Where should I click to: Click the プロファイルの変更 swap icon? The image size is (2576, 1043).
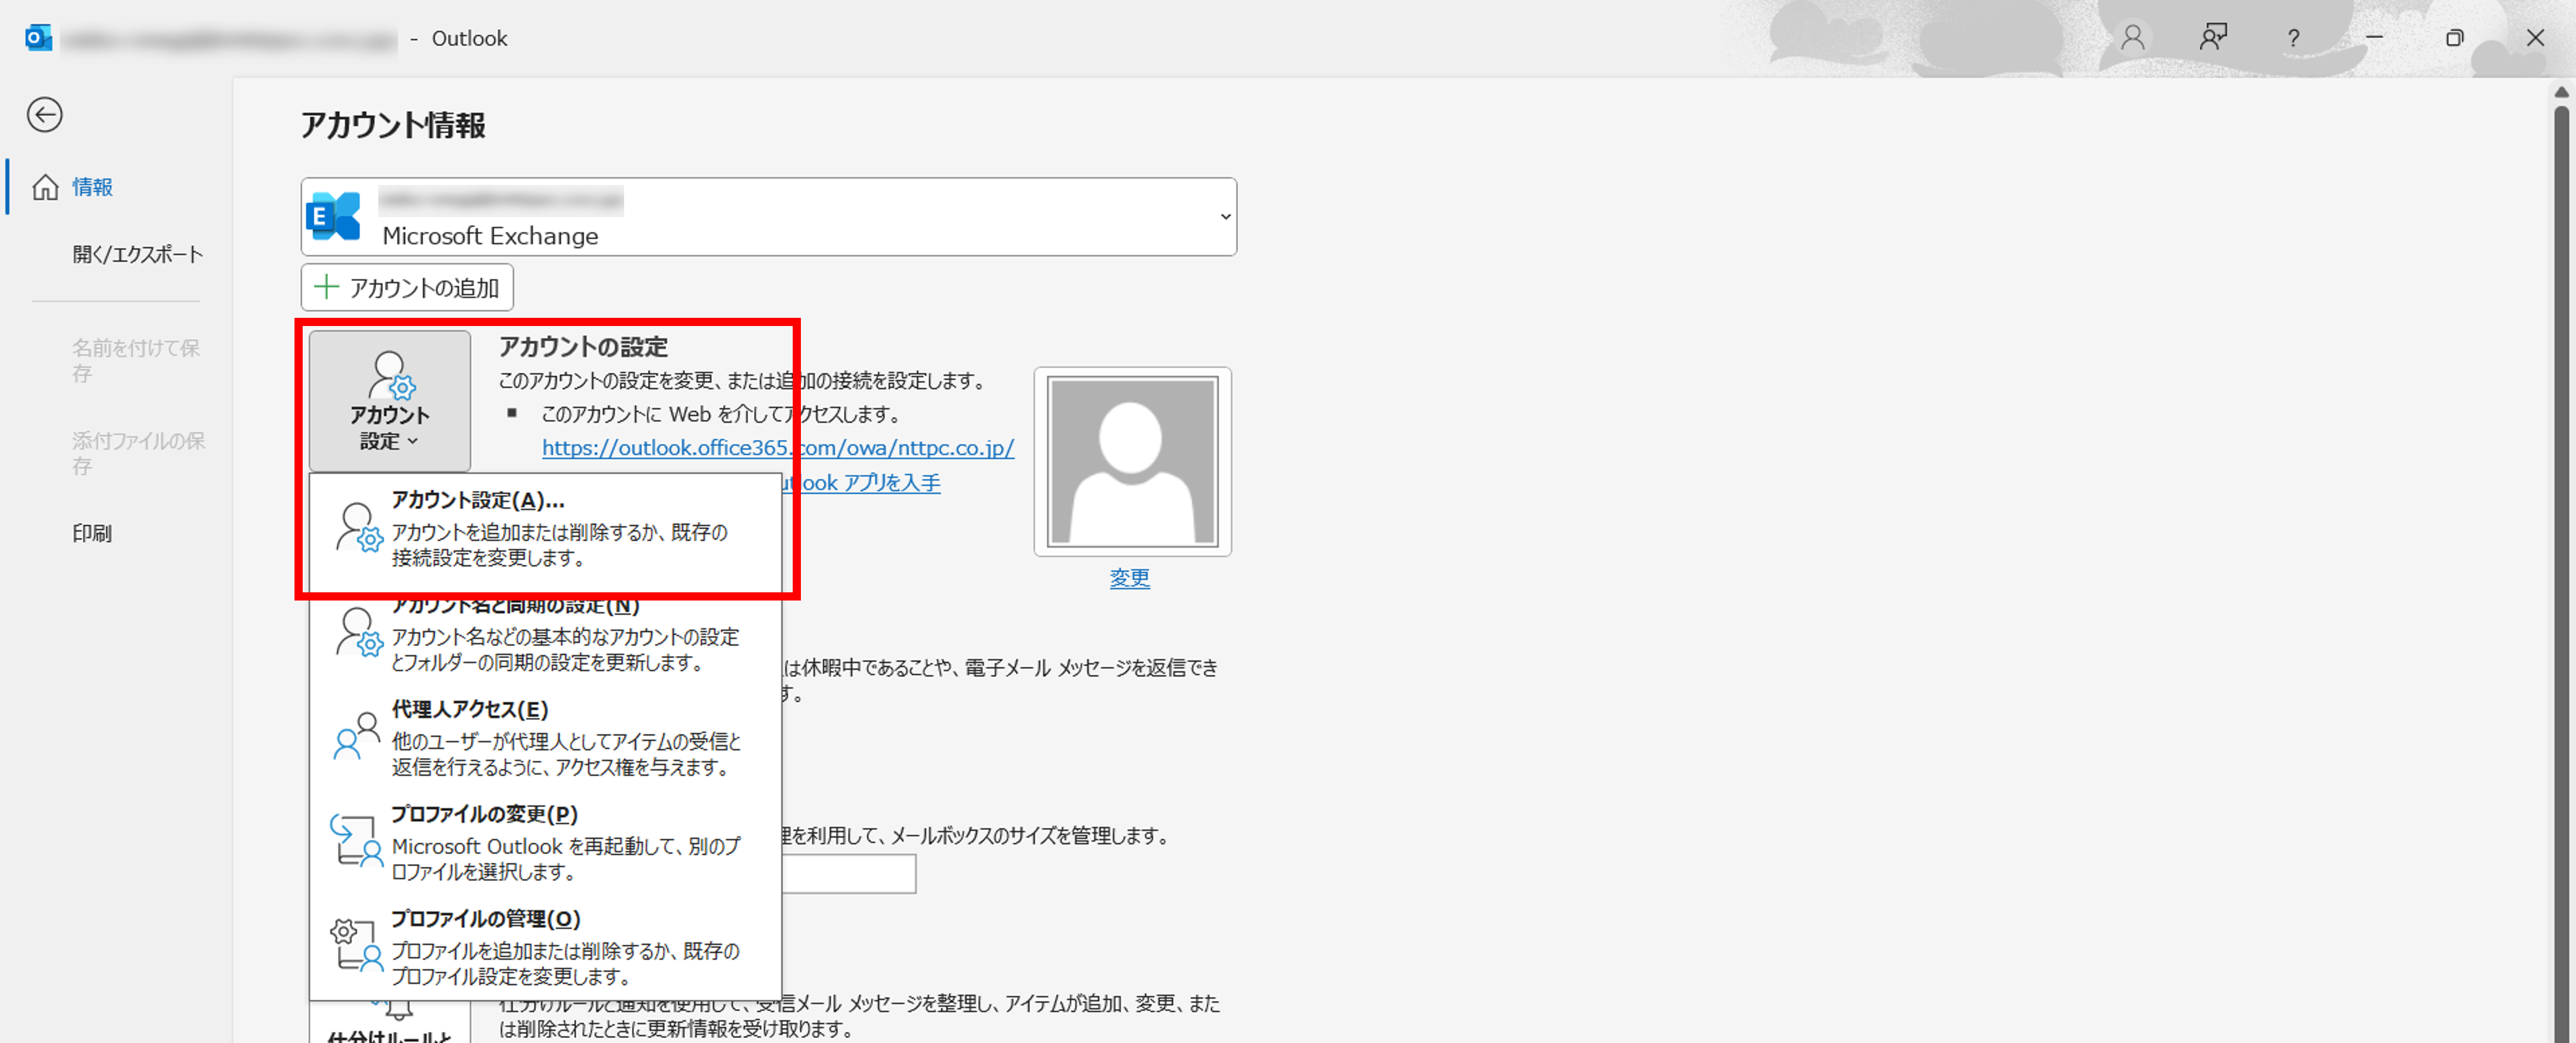pos(357,841)
